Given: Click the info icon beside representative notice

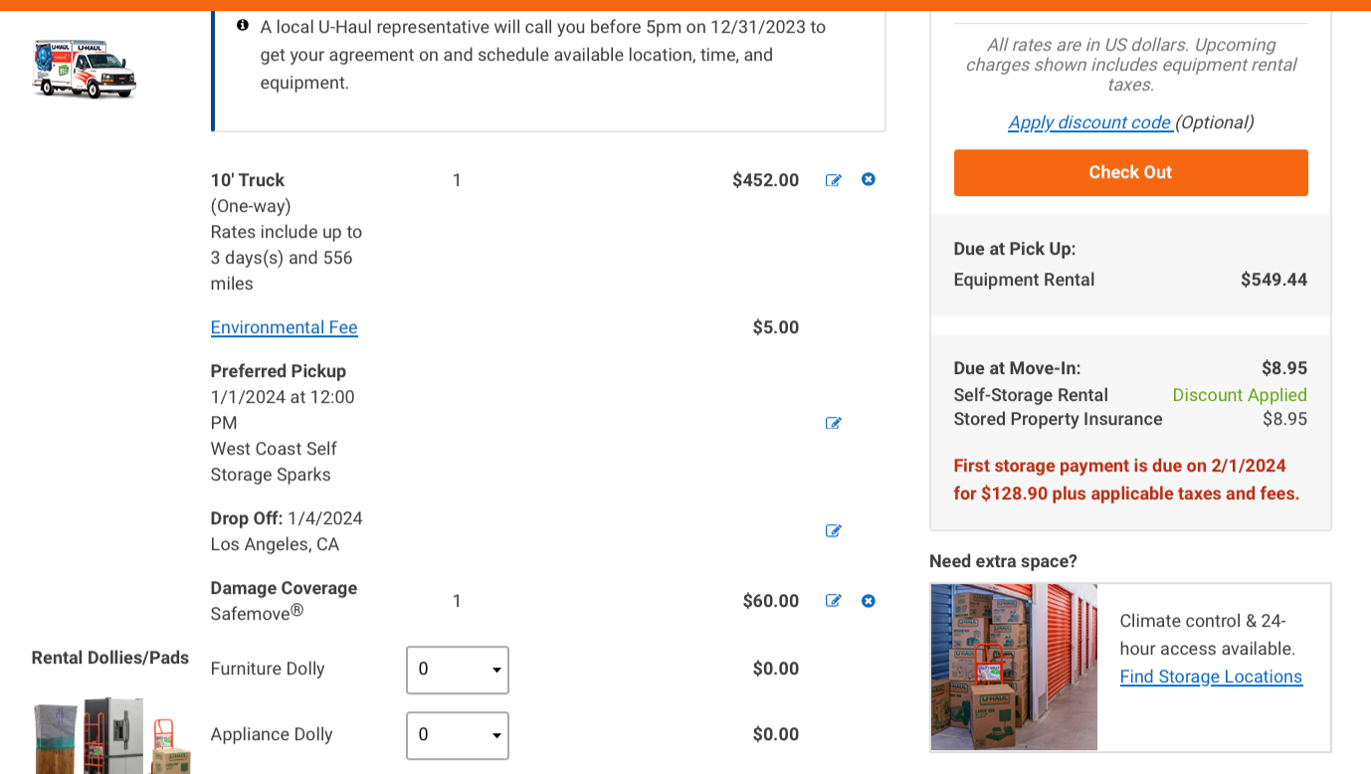Looking at the screenshot, I should tap(243, 25).
